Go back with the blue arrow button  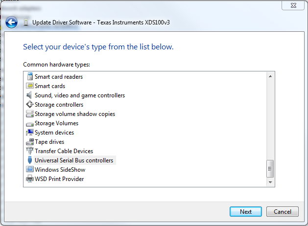coord(11,22)
